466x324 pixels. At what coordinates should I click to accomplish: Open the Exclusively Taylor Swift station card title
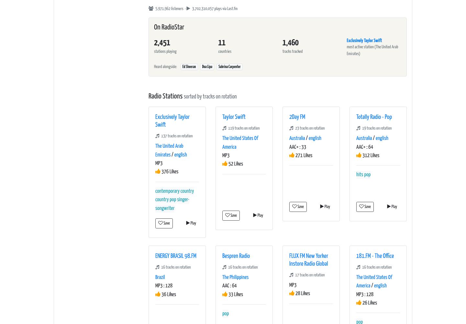pos(172,121)
